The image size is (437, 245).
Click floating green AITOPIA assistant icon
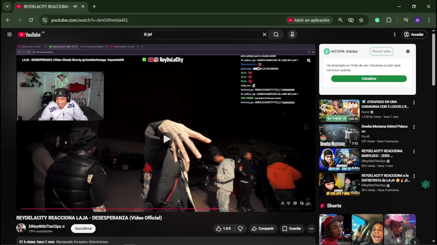pyautogui.click(x=425, y=184)
